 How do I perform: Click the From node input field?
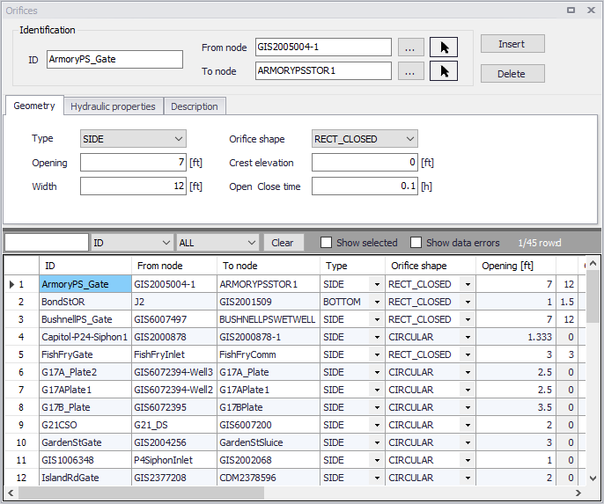(x=323, y=47)
